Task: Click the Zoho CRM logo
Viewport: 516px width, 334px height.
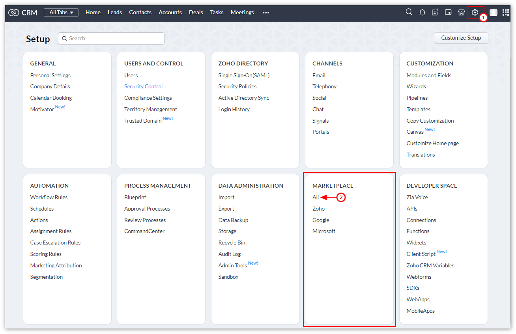Action: pyautogui.click(x=22, y=12)
